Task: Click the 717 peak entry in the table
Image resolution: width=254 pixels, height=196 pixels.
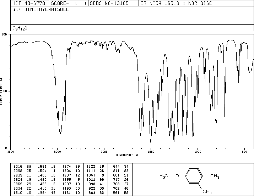Action: coord(121,179)
